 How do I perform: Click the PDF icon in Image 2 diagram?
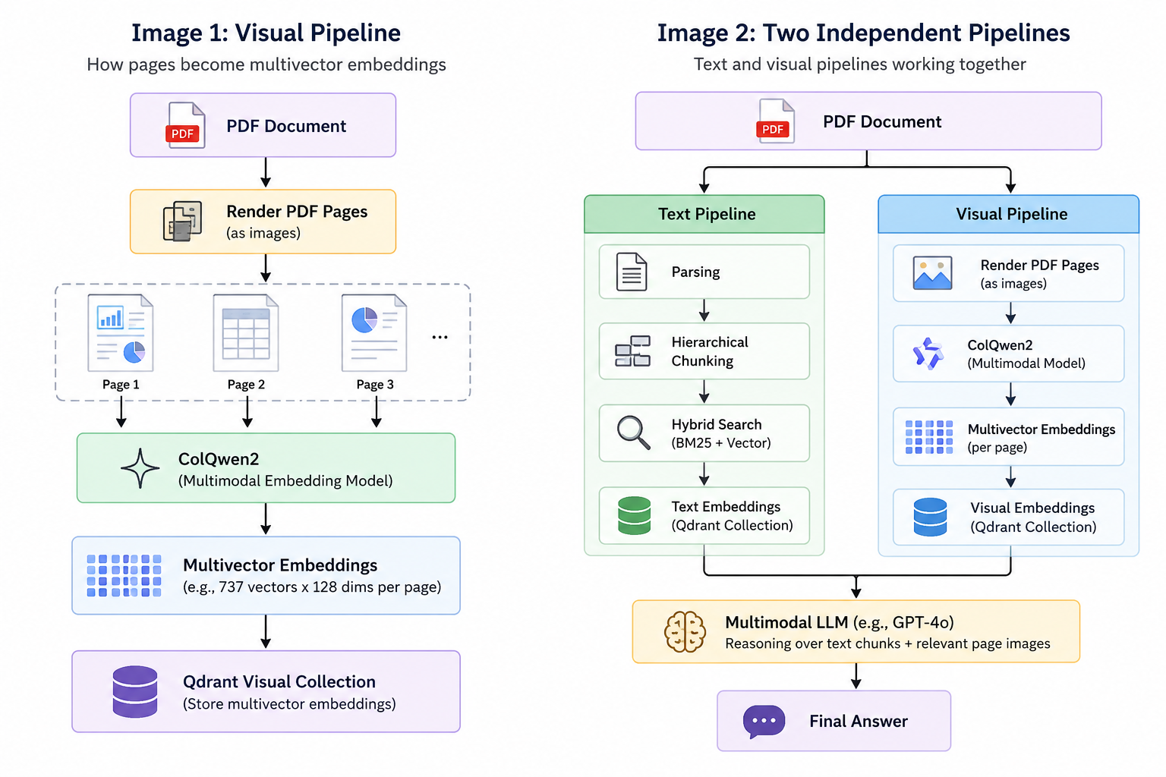[776, 121]
